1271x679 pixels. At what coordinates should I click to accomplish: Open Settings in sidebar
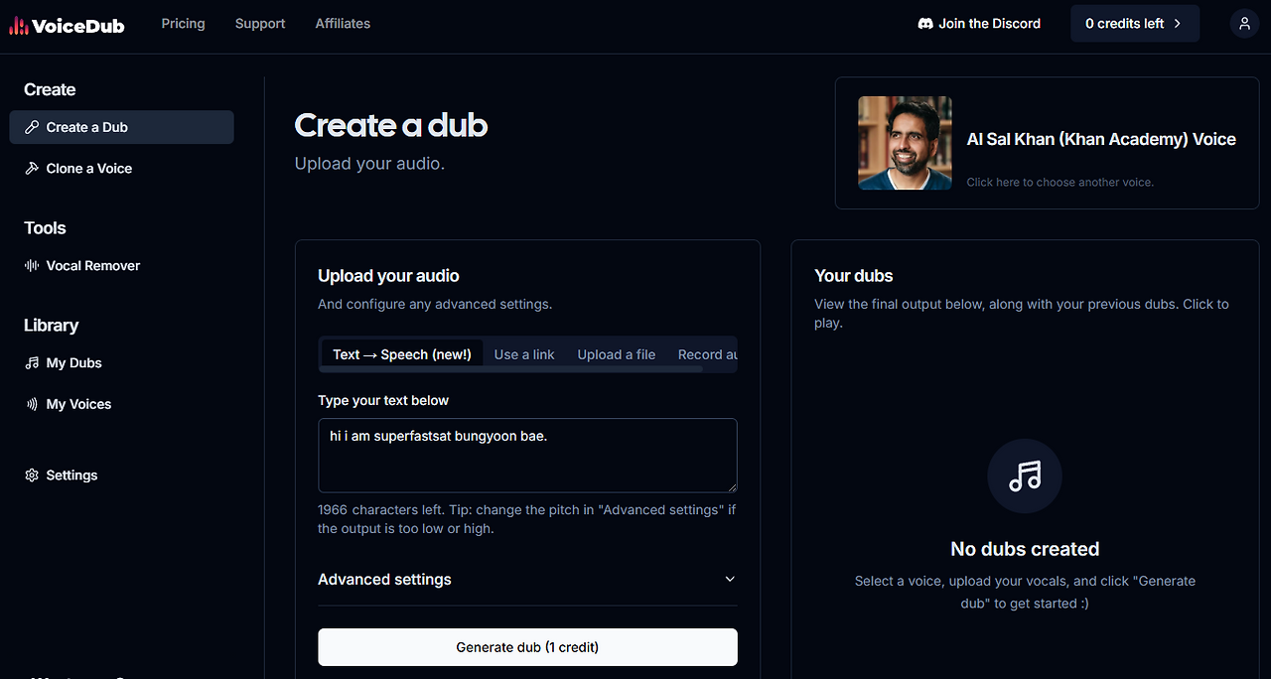coord(122,475)
